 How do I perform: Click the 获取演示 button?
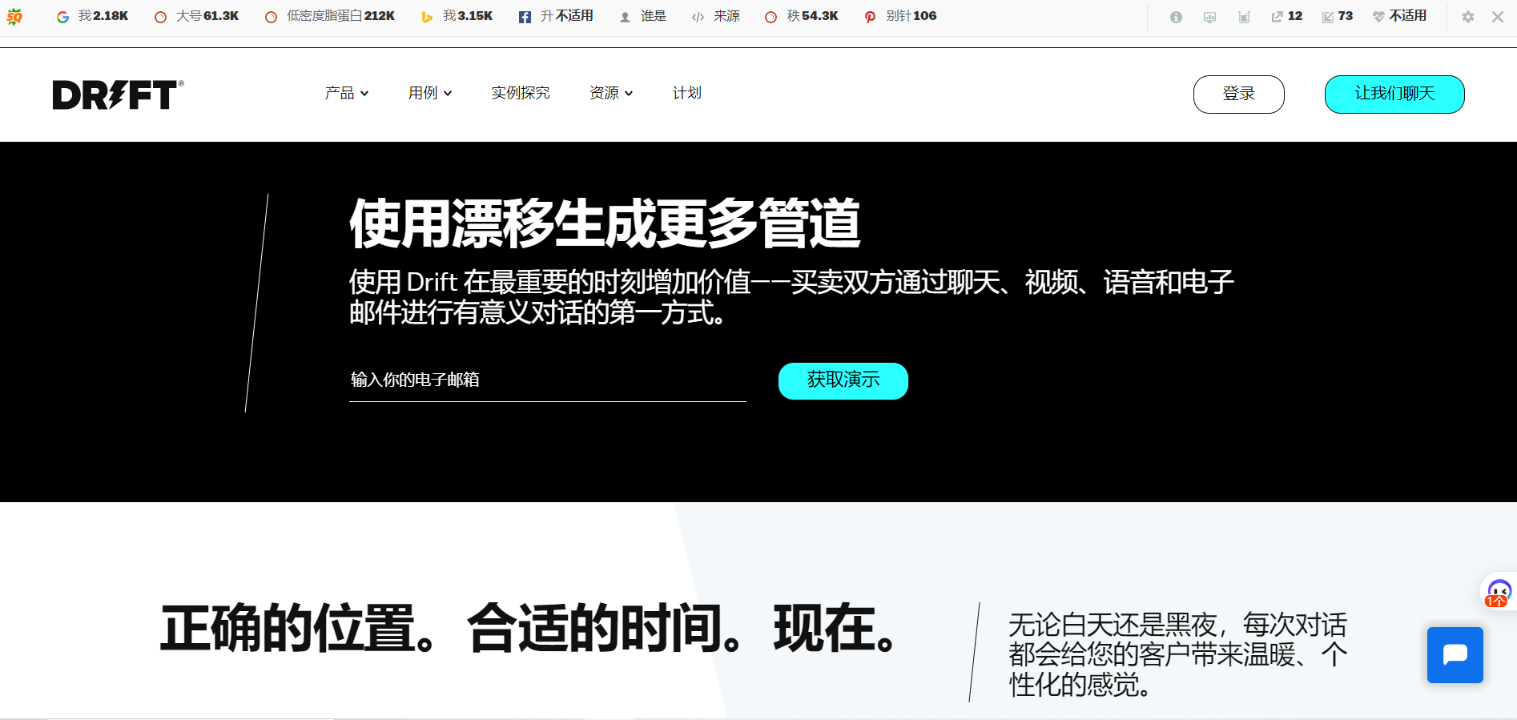pyautogui.click(x=843, y=380)
